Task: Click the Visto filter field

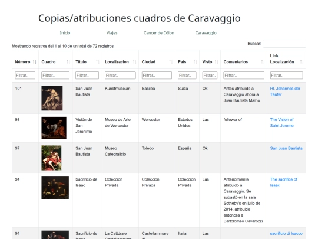Action: coord(210,75)
